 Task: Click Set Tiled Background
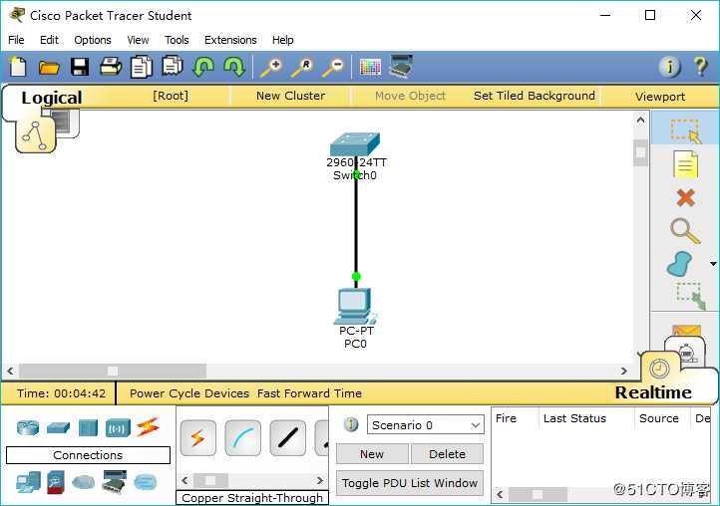click(535, 96)
